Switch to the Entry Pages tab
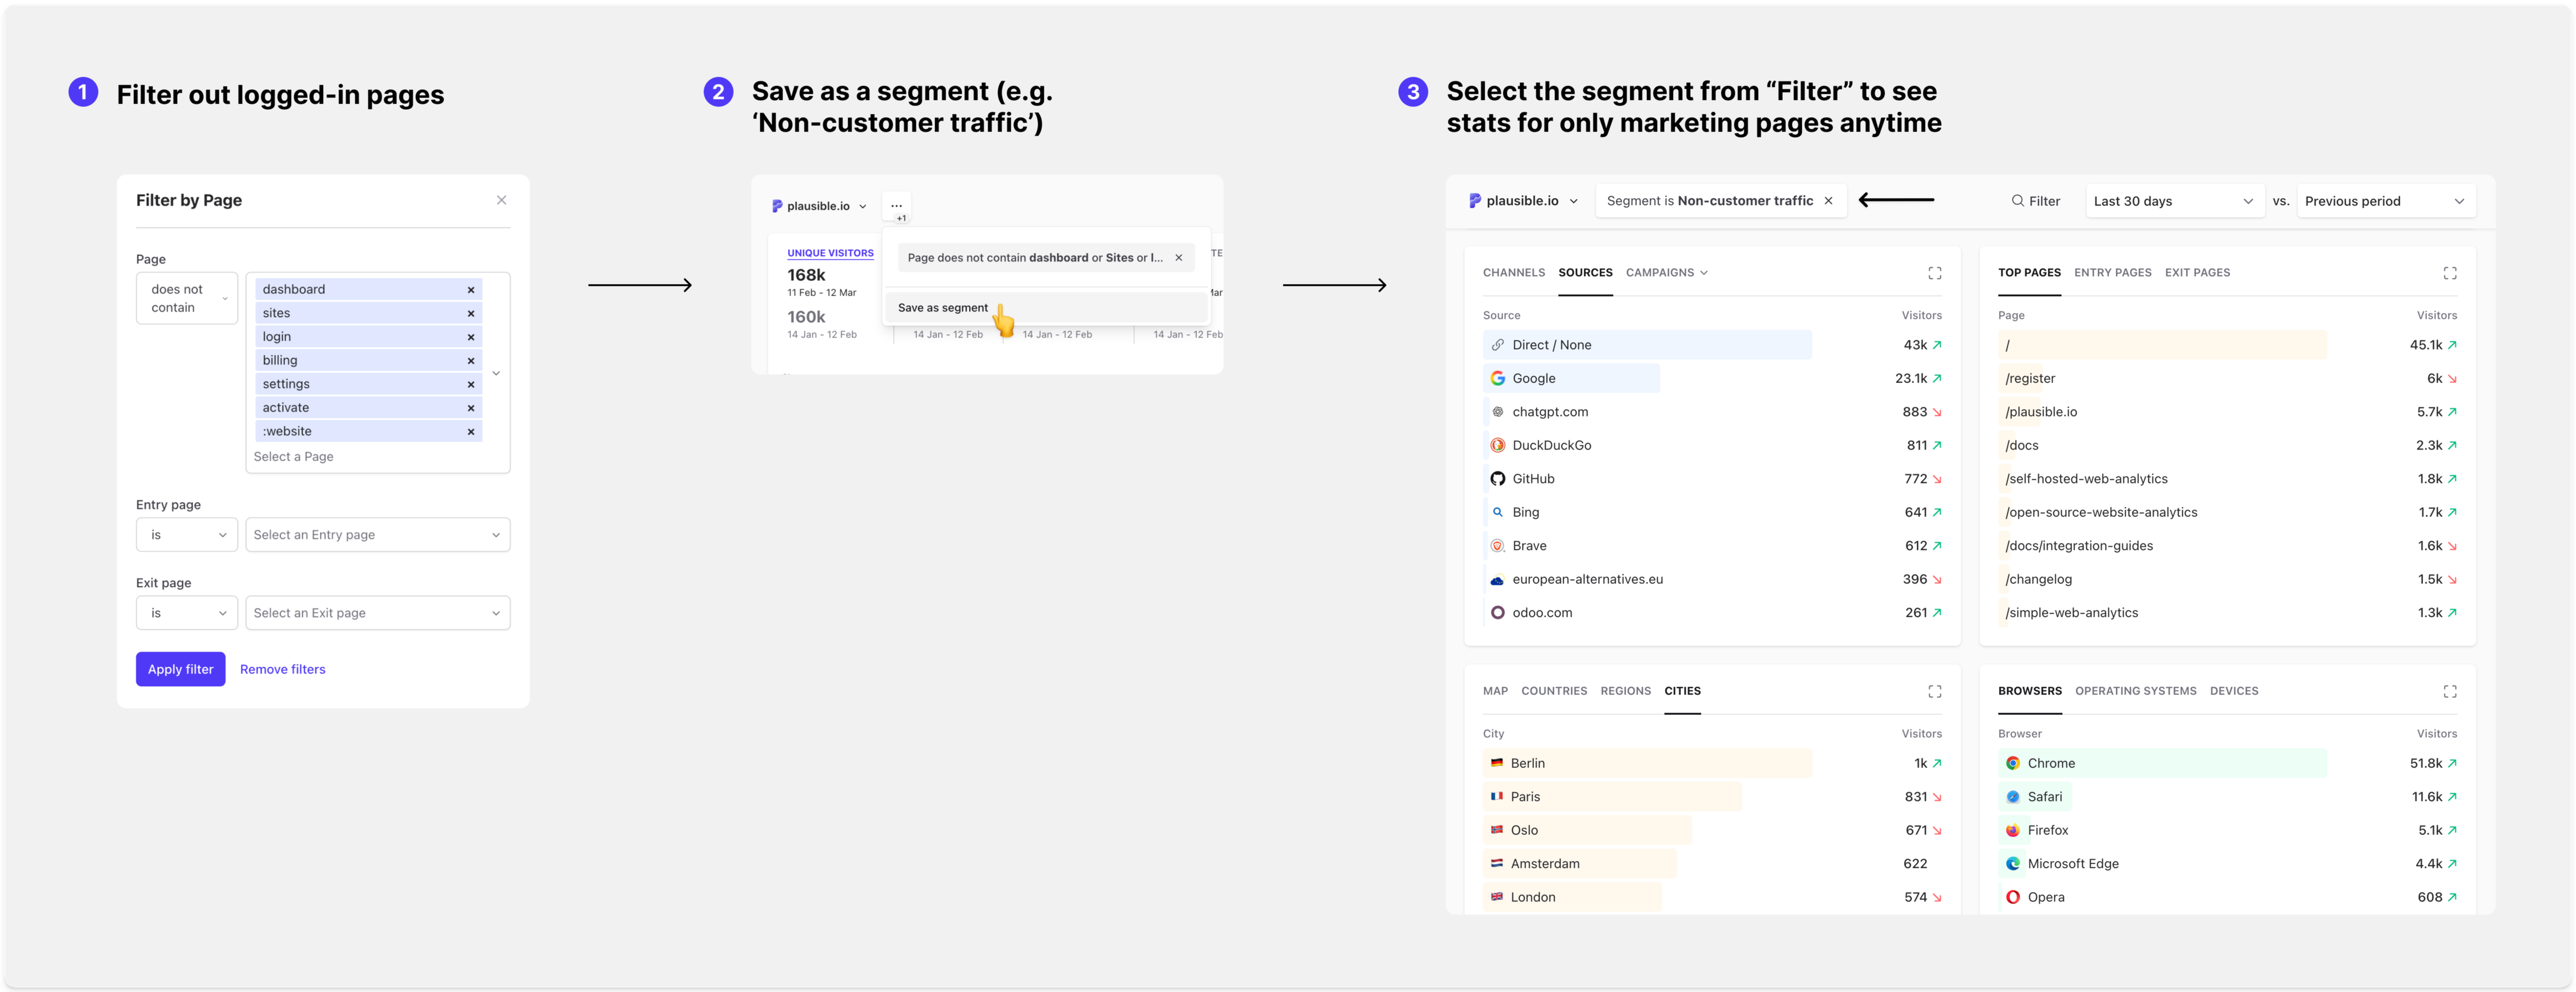Image resolution: width=2576 pixels, height=992 pixels. pyautogui.click(x=2112, y=273)
